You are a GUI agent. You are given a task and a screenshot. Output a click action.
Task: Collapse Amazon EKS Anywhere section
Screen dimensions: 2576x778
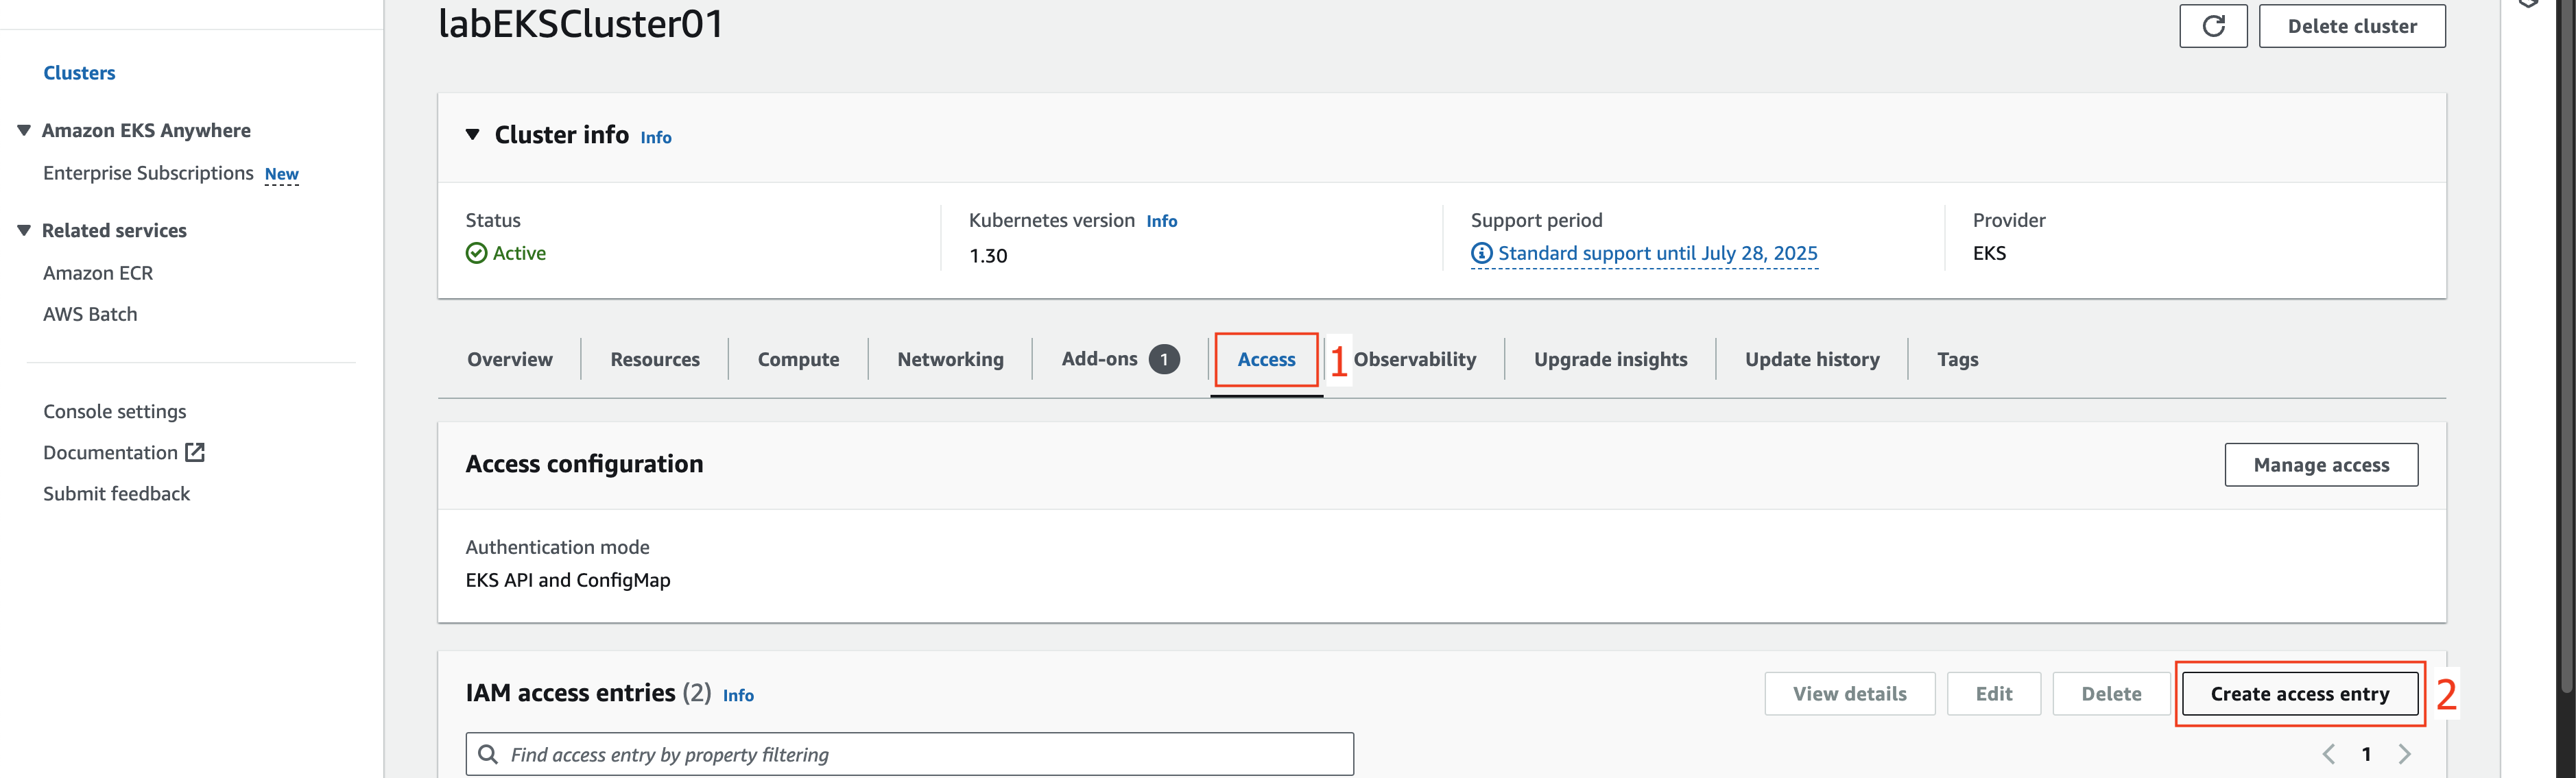24,131
